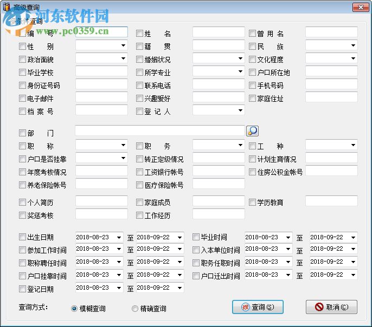Open the 性别 dropdown list
The width and height of the screenshot is (372, 327).
(x=123, y=45)
